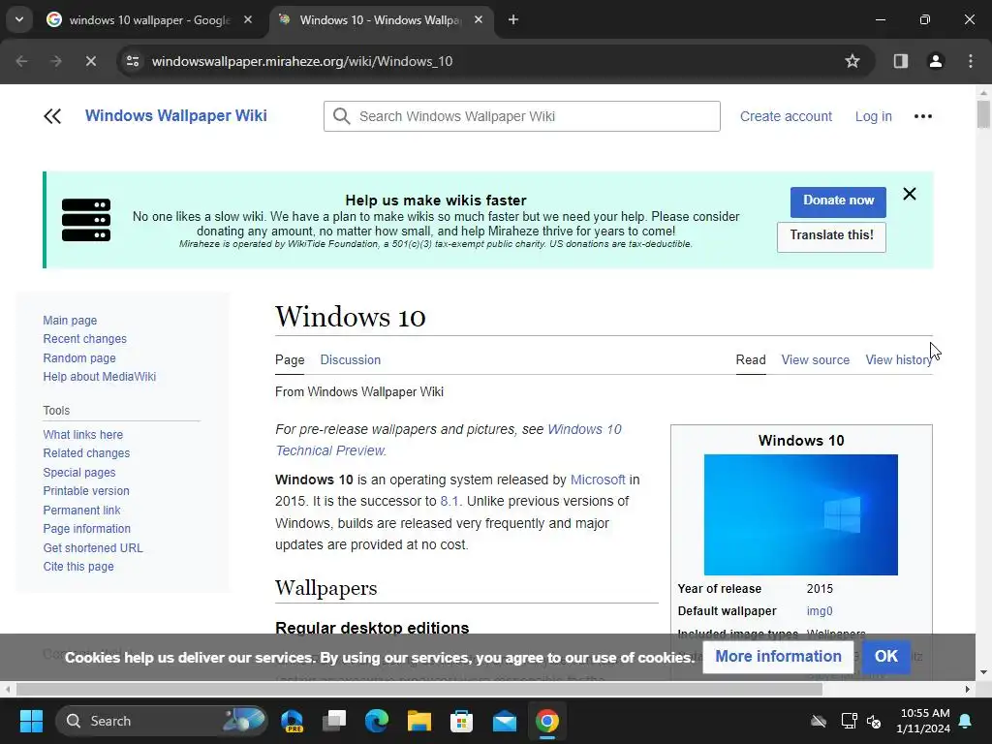Screen dimensions: 992x744
Task: Click the browser forward arrow
Action: (x=55, y=61)
